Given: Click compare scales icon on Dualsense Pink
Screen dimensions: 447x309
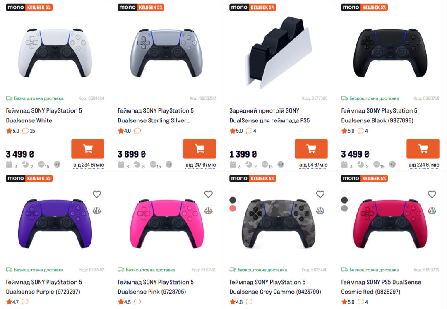Looking at the screenshot, I should point(209,211).
